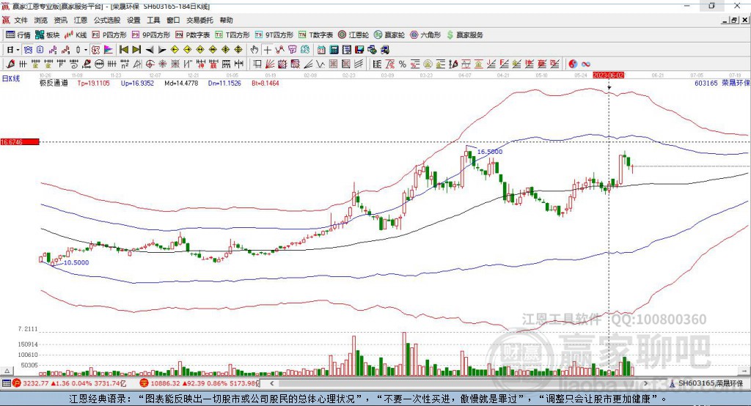Click the Tp=19.1105 indicator value
Viewport: 751px width, 406px height.
tap(93, 84)
